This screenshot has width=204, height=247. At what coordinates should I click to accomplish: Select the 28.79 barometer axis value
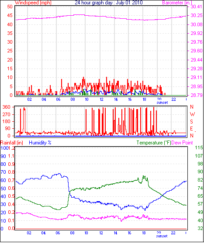point(197,95)
